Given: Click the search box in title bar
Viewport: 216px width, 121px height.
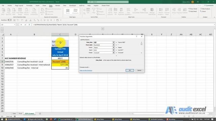Looking at the screenshot, I should pyautogui.click(x=108, y=2).
